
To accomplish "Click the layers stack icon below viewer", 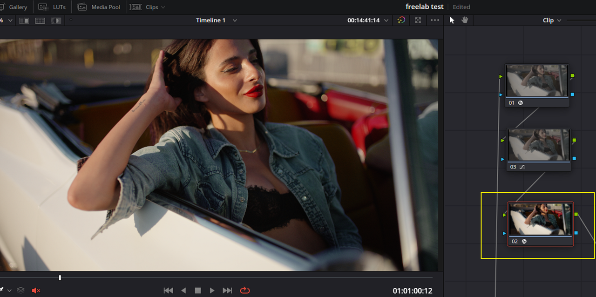I will pyautogui.click(x=21, y=290).
